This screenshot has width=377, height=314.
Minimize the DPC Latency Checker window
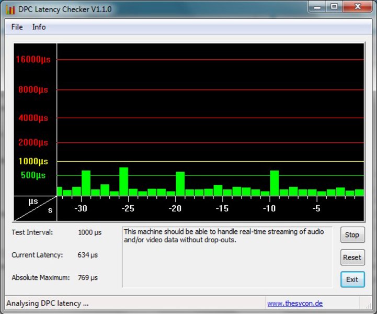pos(317,6)
